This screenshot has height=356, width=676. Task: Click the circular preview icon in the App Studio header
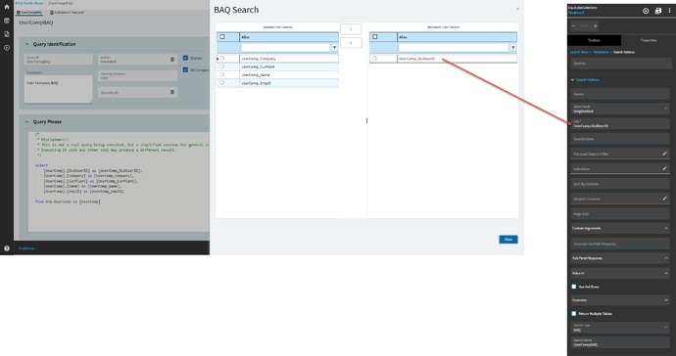(x=646, y=11)
